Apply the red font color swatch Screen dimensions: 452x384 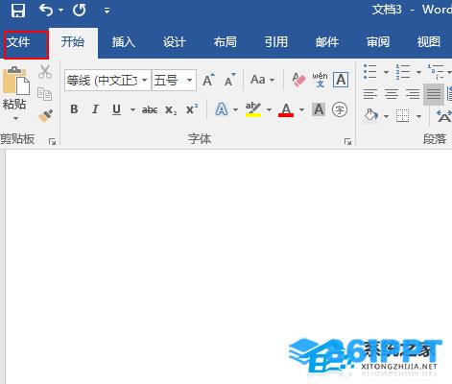(x=286, y=109)
